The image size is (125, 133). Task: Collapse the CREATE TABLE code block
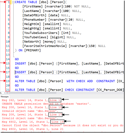click(13, 2)
